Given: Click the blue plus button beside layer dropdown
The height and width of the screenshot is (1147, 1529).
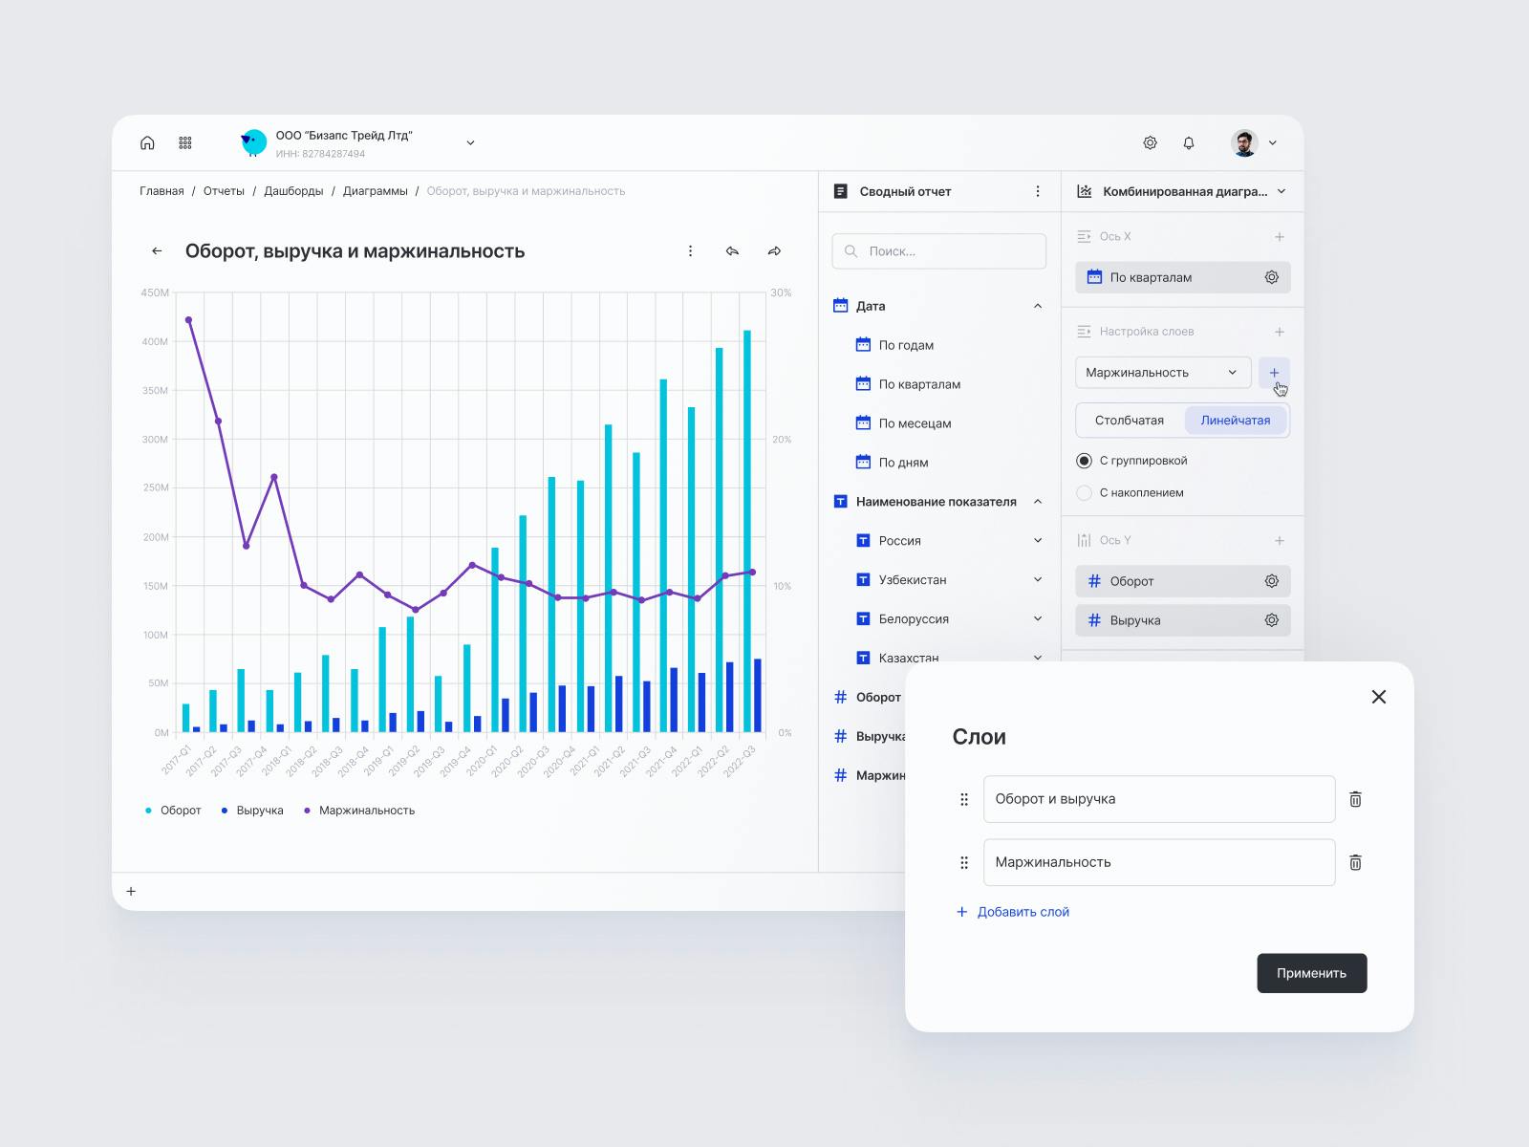Looking at the screenshot, I should point(1274,373).
